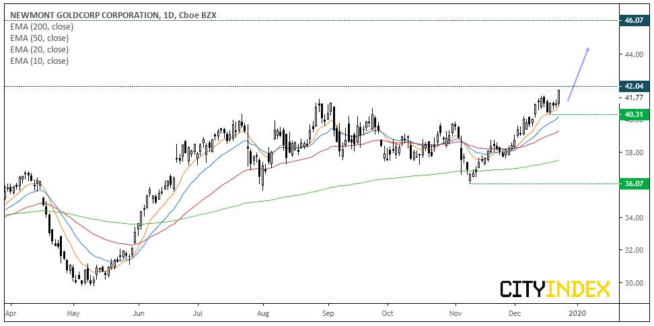Select the EMA (20, close) indicator label
The height and width of the screenshot is (326, 654).
pyautogui.click(x=39, y=50)
